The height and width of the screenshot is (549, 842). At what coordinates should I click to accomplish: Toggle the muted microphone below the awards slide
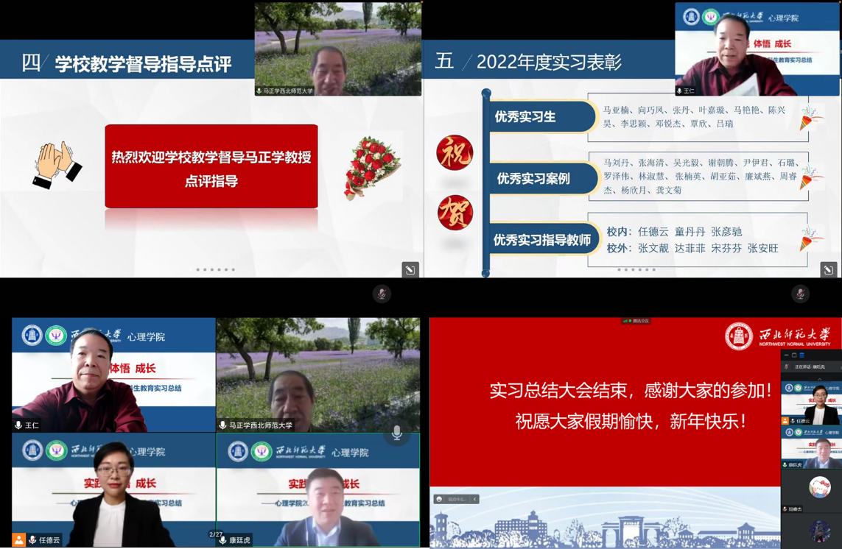[x=800, y=294]
